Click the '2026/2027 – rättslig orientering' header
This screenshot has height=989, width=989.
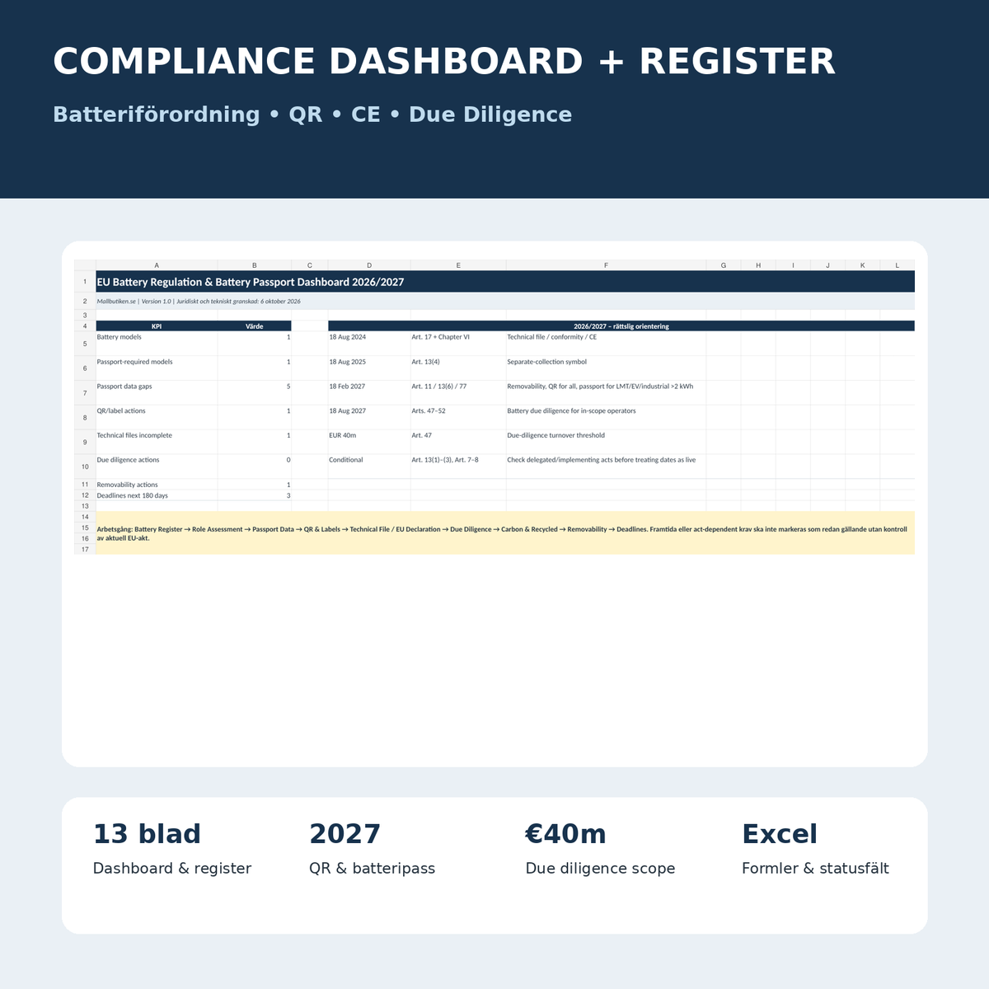(x=621, y=326)
